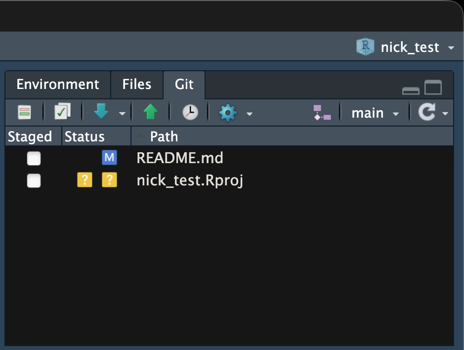Open Git history clock icon
464x350 pixels.
pyautogui.click(x=190, y=113)
